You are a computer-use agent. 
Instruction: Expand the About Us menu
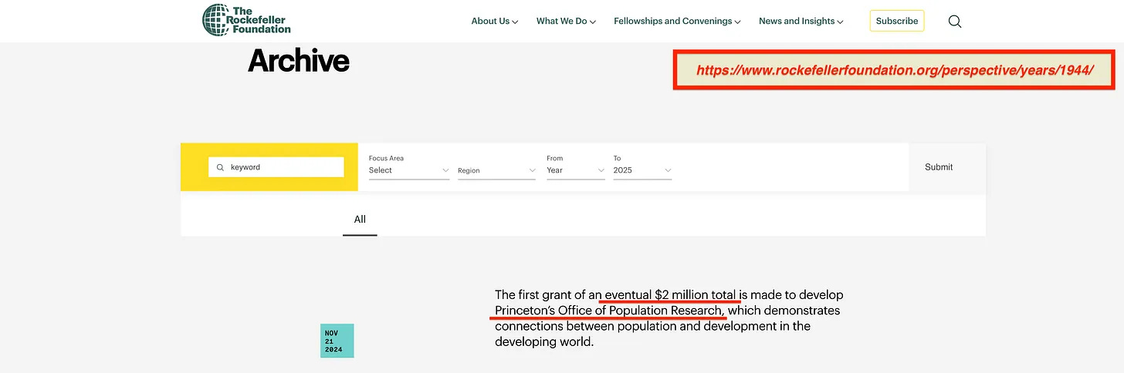(495, 22)
